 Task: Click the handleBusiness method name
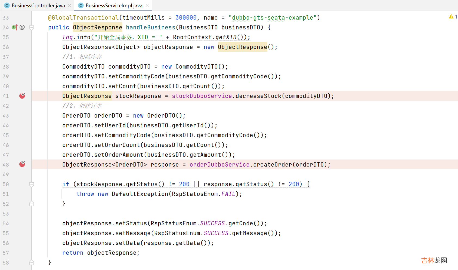tap(150, 27)
